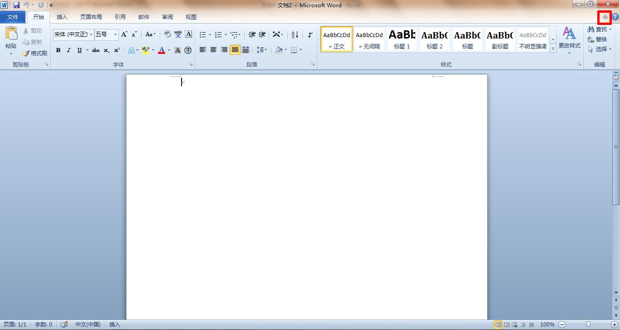Image resolution: width=620 pixels, height=330 pixels.
Task: Increase paragraph indent
Action: coord(262,34)
